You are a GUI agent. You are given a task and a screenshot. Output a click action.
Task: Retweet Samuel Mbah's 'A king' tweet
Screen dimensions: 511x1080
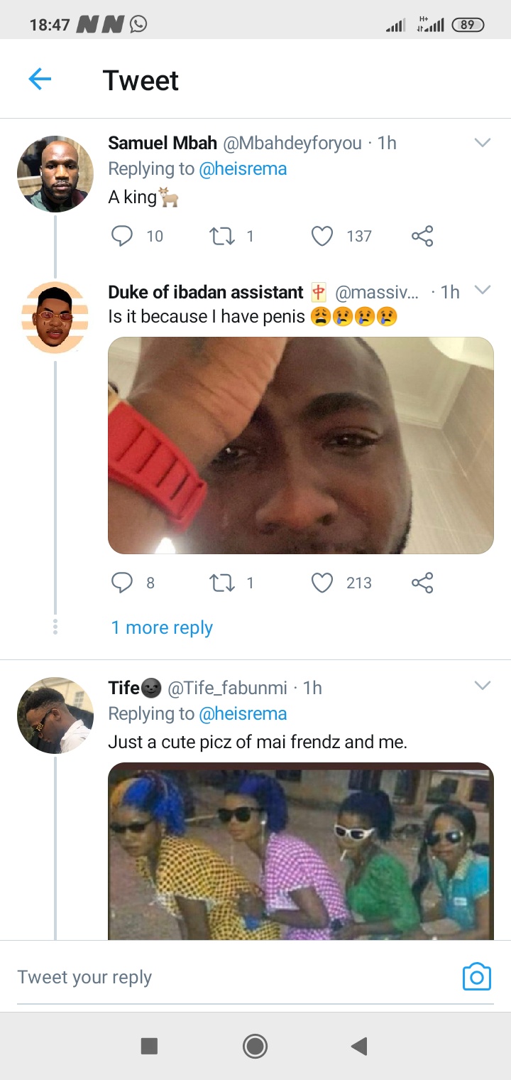[x=222, y=236]
